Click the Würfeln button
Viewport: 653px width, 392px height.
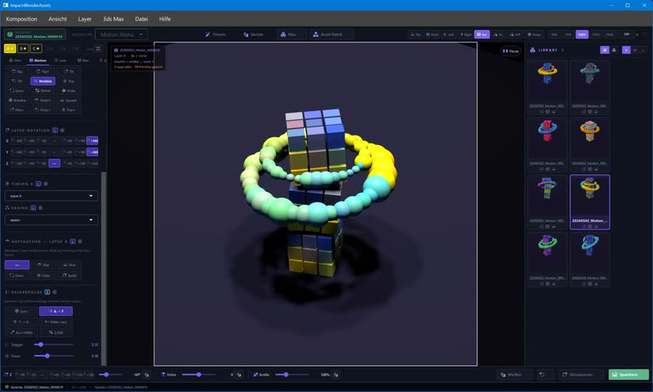pos(514,375)
